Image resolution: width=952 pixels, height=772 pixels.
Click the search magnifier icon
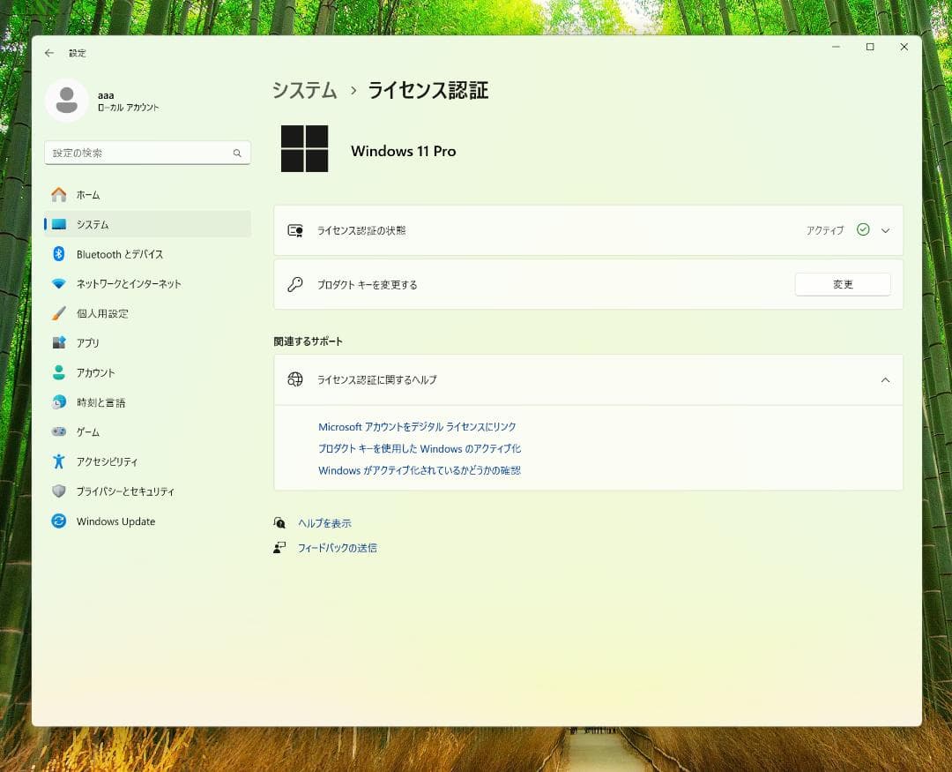[x=237, y=154]
